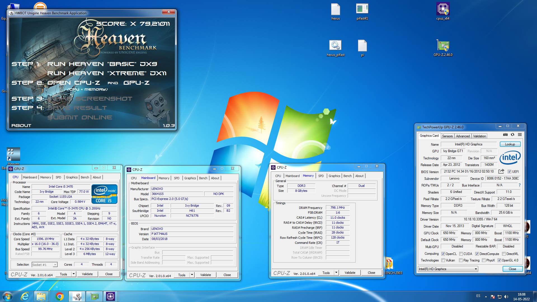Viewport: 537px width, 302px height.
Task: Launch the GPU-Z.2.46.0 desktop icon
Action: coord(443,48)
